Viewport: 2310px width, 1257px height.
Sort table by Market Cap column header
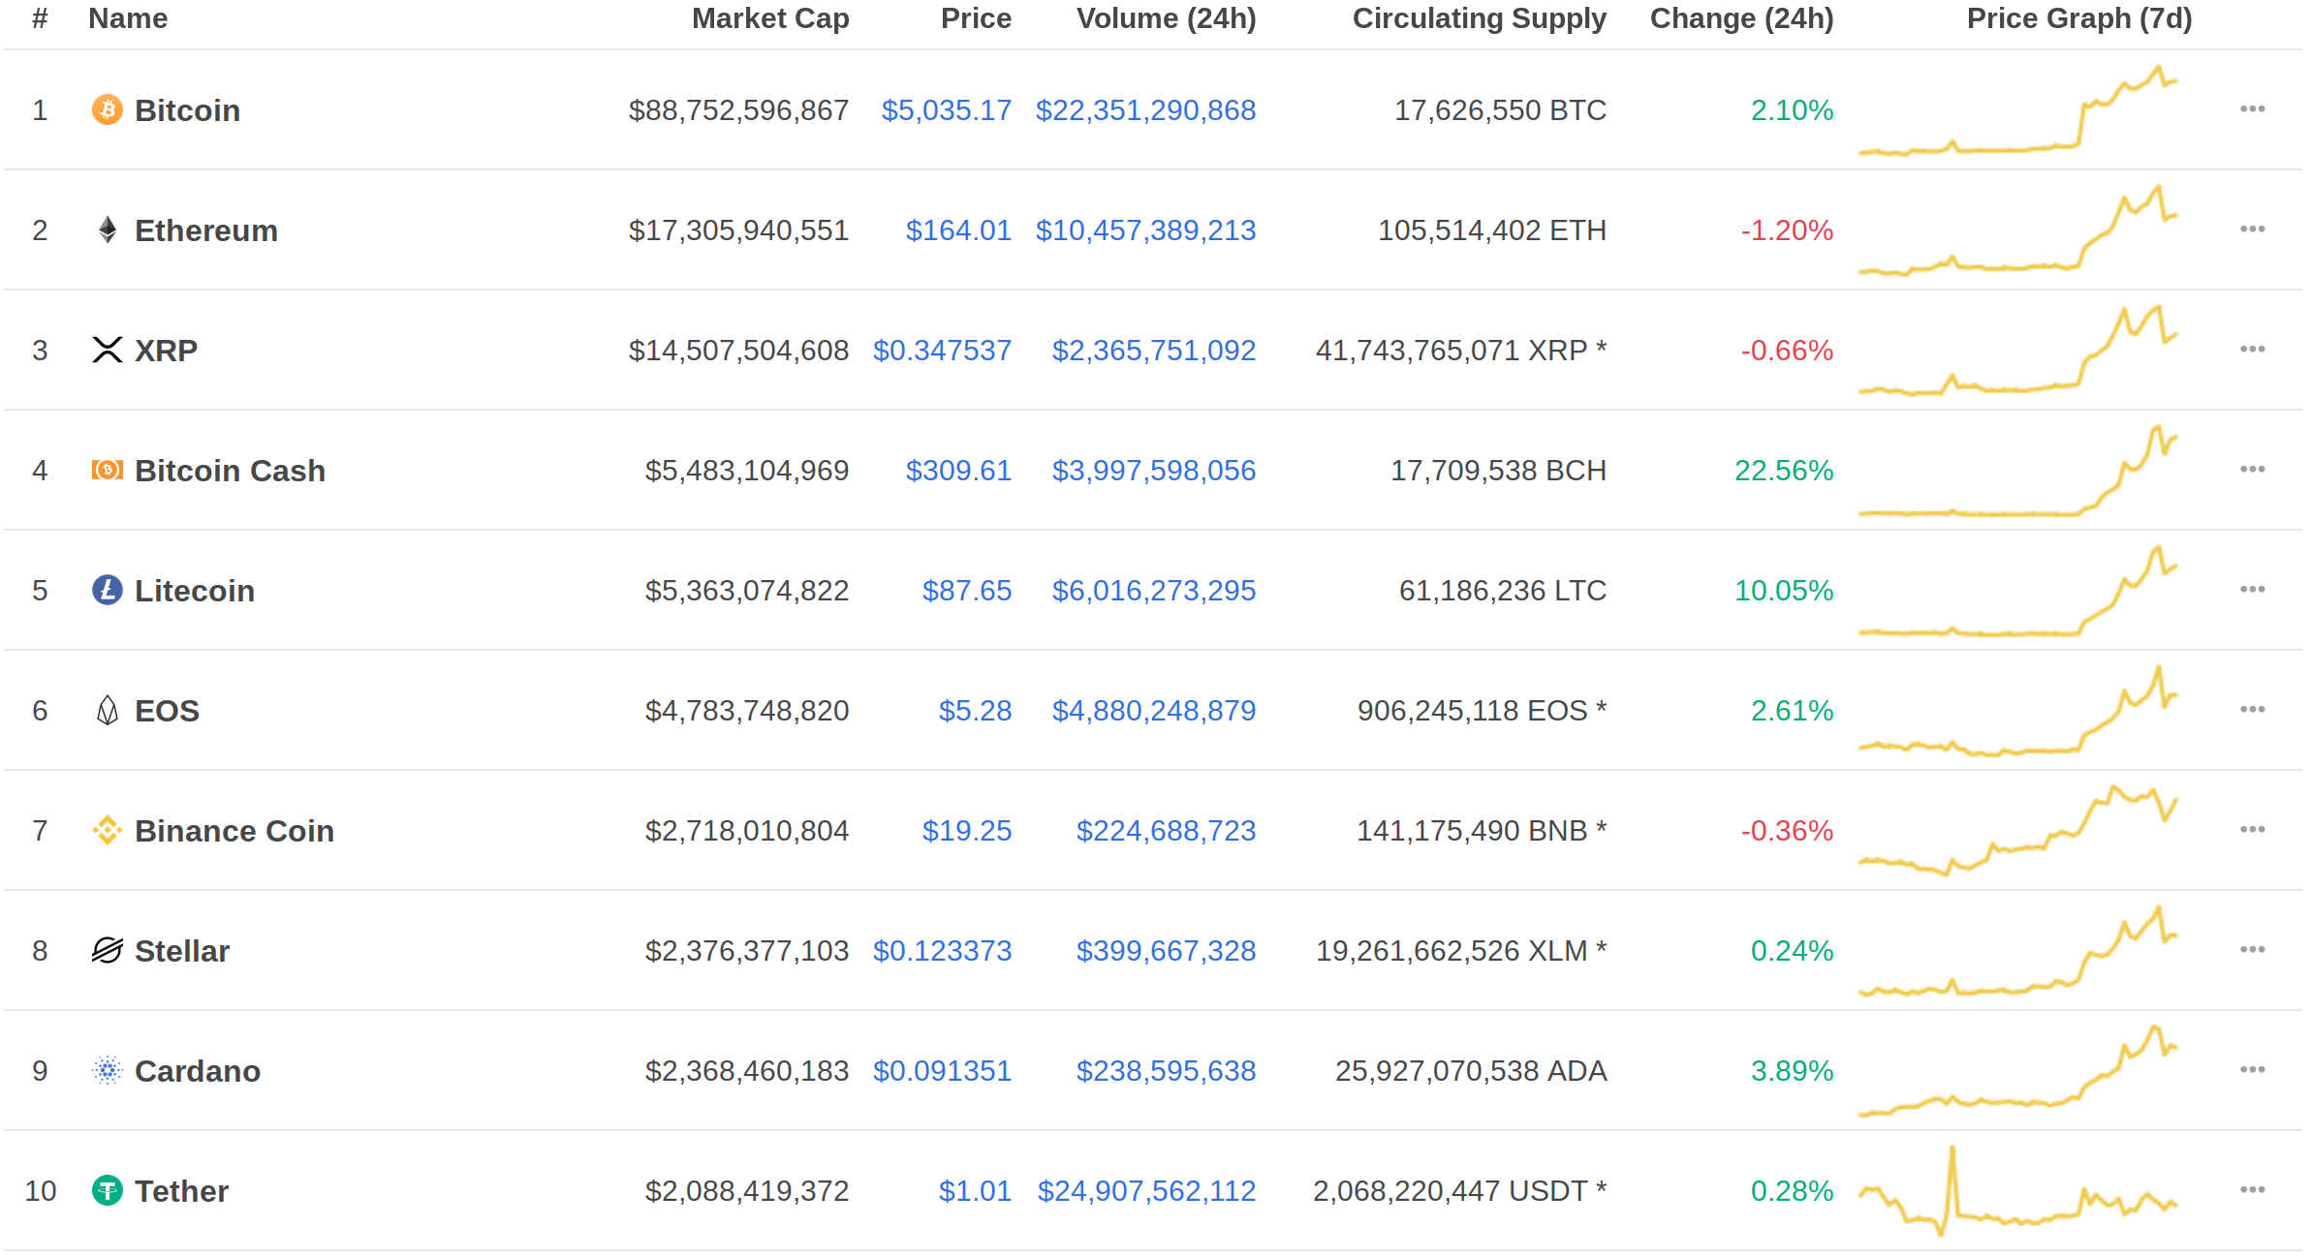[769, 18]
